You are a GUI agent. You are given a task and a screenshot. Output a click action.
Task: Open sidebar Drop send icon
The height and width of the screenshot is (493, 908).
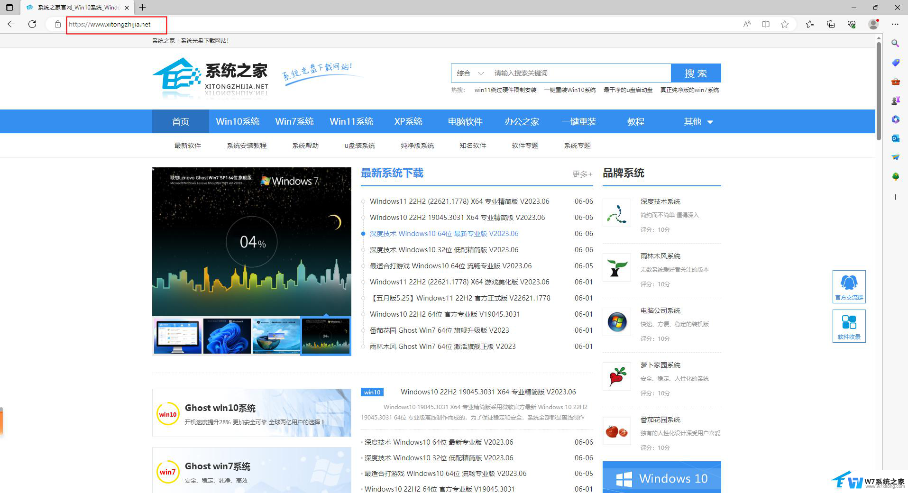[x=895, y=157]
